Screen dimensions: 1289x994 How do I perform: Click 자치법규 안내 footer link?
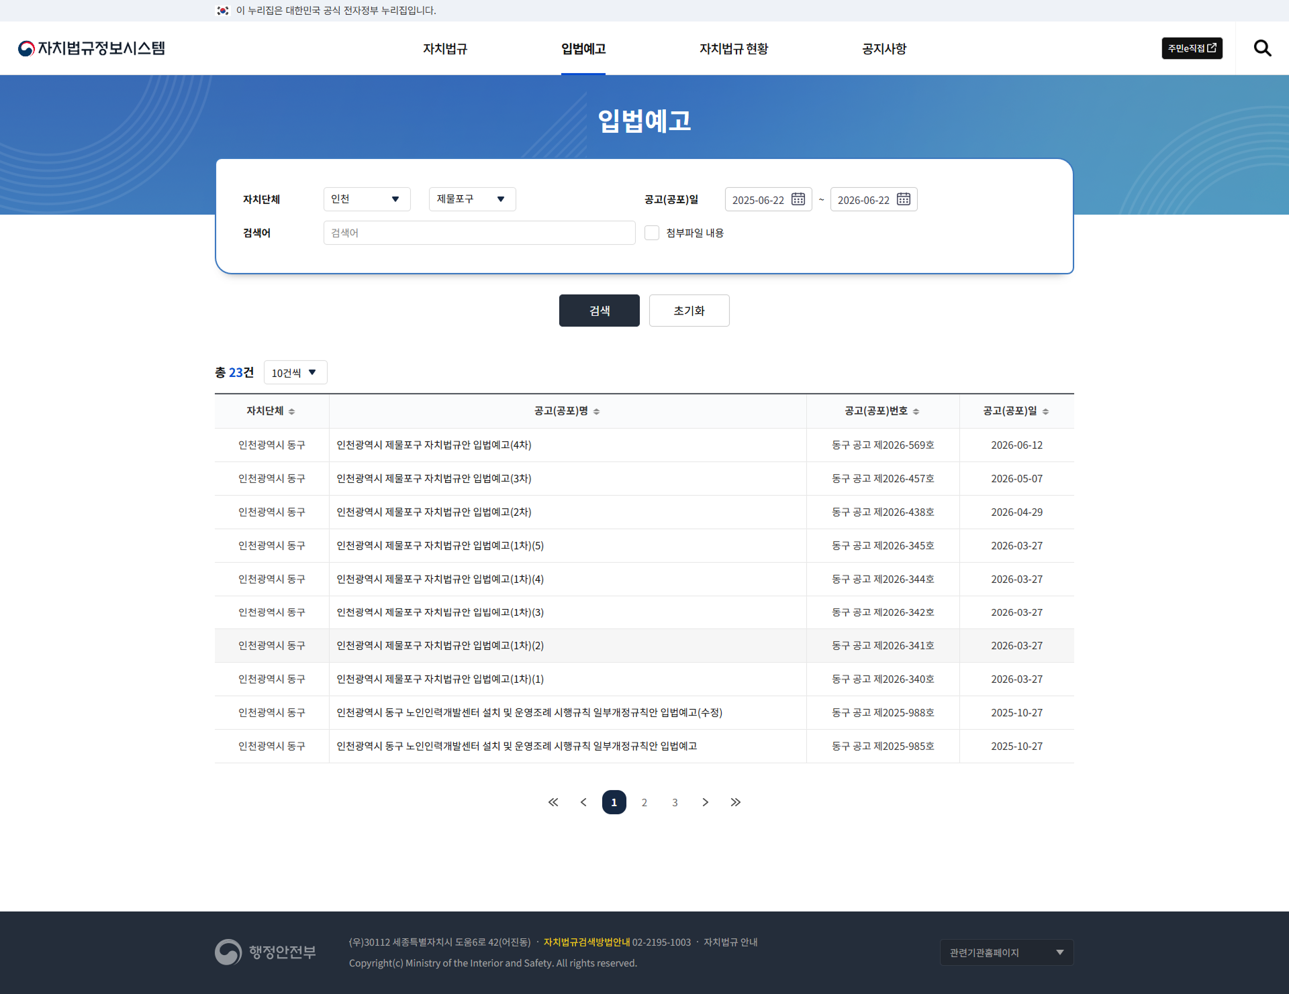coord(730,942)
